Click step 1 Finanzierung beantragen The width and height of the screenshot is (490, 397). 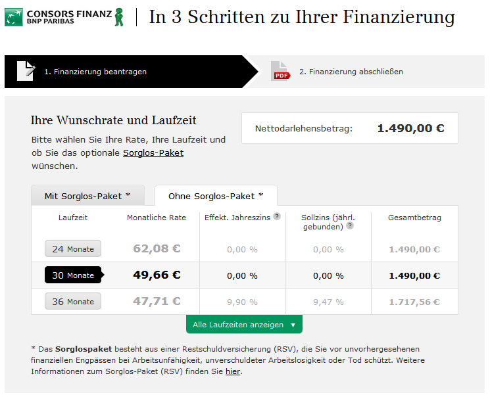(95, 72)
